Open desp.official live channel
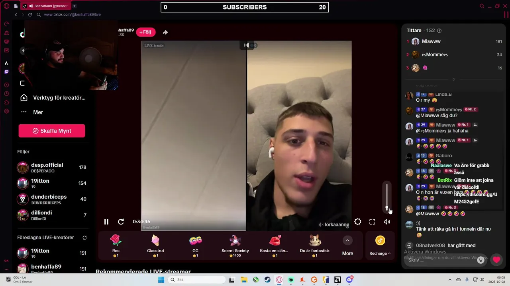Image resolution: width=510 pixels, height=286 pixels. coord(52,167)
